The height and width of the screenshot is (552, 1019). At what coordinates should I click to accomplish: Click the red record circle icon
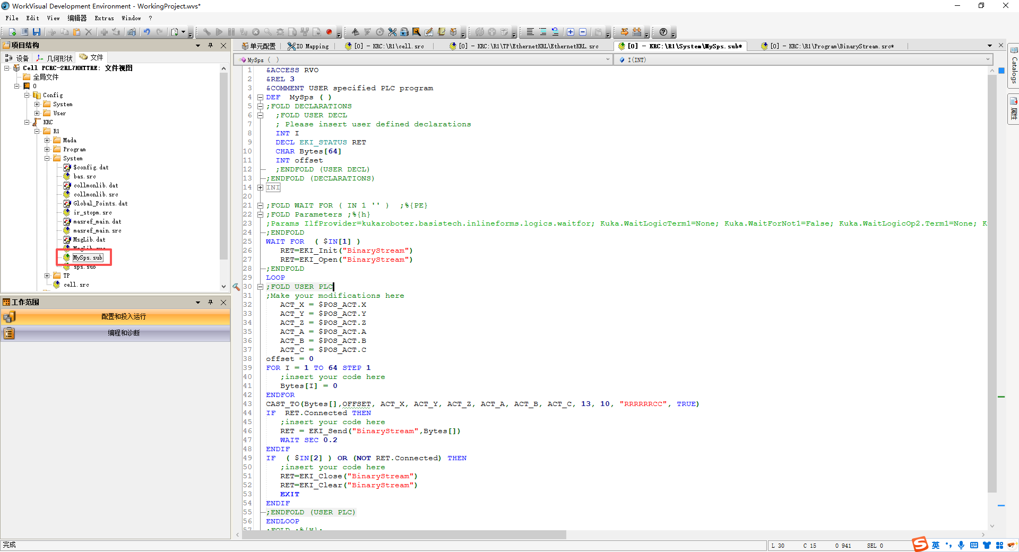point(329,32)
